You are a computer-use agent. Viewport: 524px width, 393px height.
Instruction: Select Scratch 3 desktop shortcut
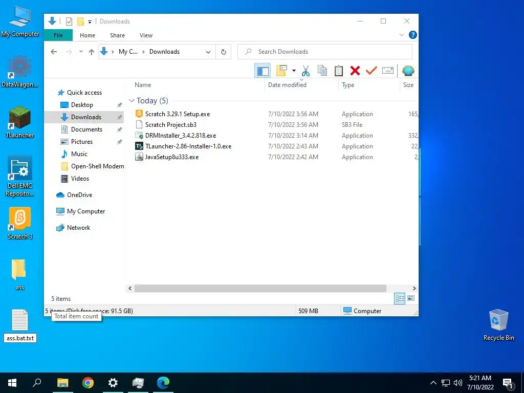(20, 223)
